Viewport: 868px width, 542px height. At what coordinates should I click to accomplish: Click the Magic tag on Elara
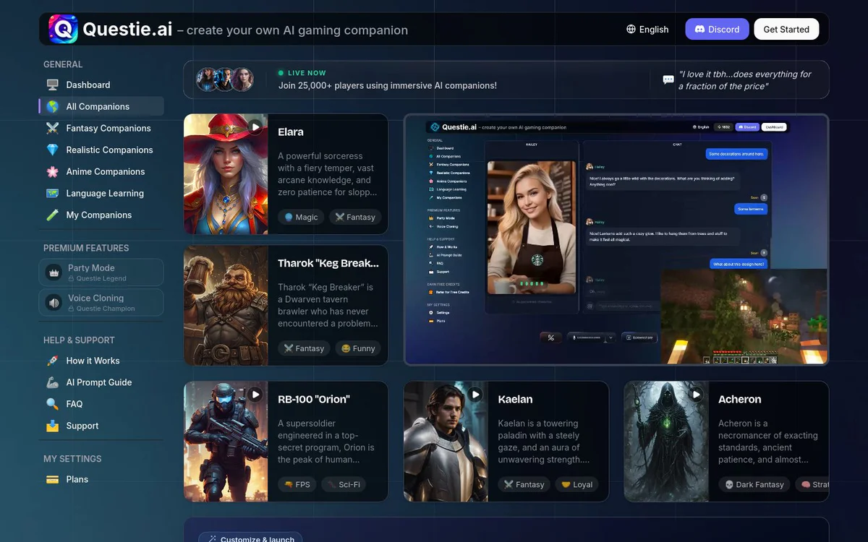[301, 217]
